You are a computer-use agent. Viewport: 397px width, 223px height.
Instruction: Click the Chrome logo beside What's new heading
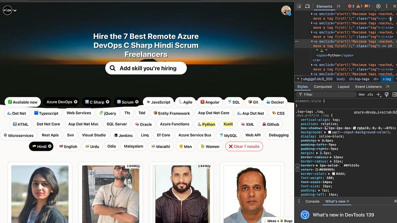[x=305, y=215]
